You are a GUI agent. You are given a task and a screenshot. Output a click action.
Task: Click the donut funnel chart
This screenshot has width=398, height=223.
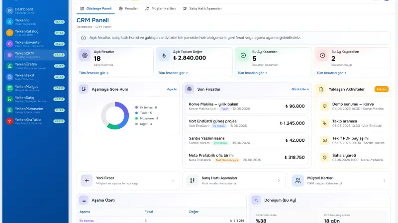tap(115, 115)
